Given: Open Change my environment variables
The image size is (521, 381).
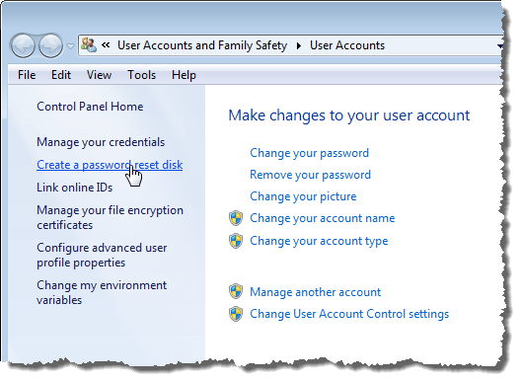Looking at the screenshot, I should pyautogui.click(x=102, y=292).
